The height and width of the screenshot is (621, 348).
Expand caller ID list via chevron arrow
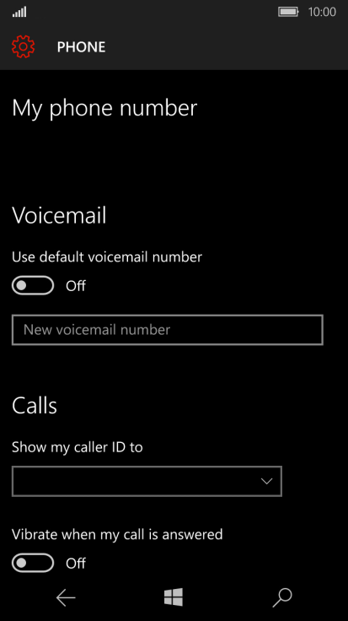[x=267, y=482]
